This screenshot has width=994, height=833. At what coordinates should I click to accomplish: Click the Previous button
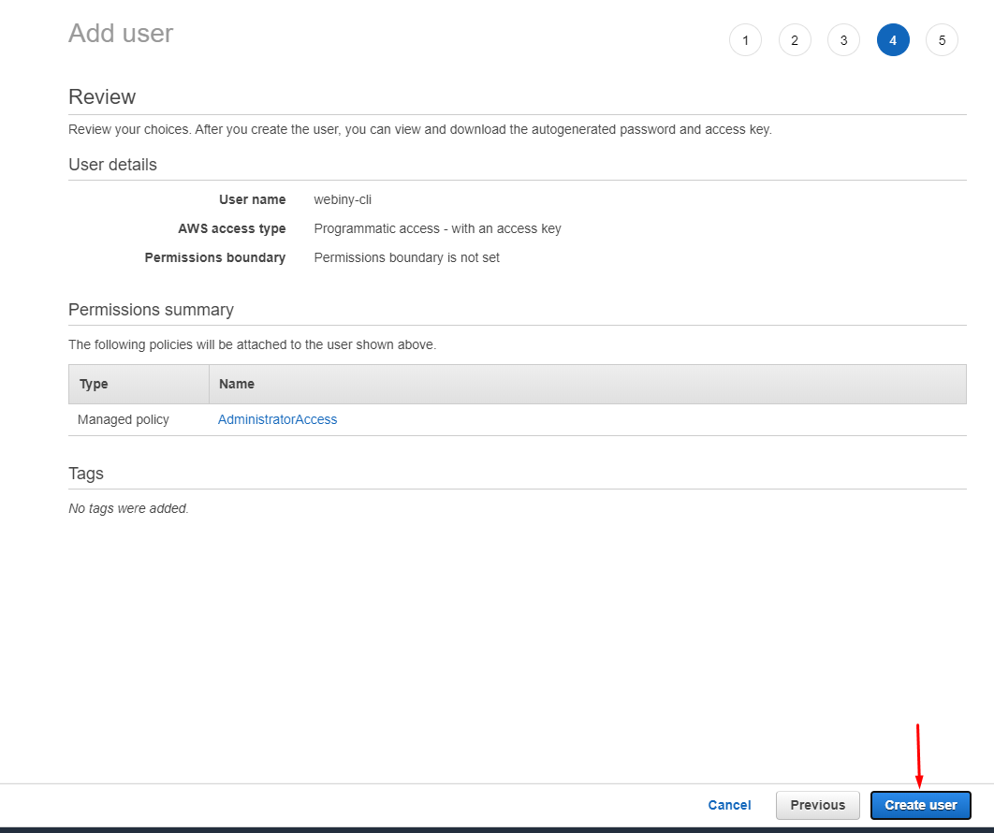817,805
